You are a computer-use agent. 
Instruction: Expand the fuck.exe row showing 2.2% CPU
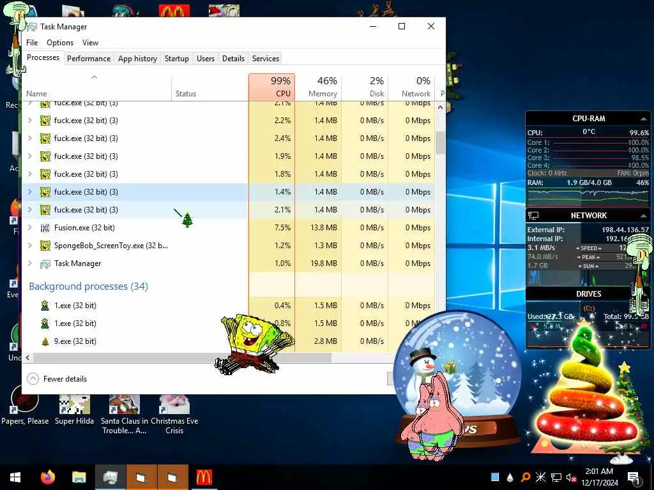click(x=29, y=121)
